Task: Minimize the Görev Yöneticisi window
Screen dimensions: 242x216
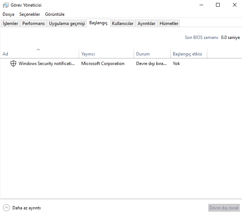Action: (x=201, y=5)
